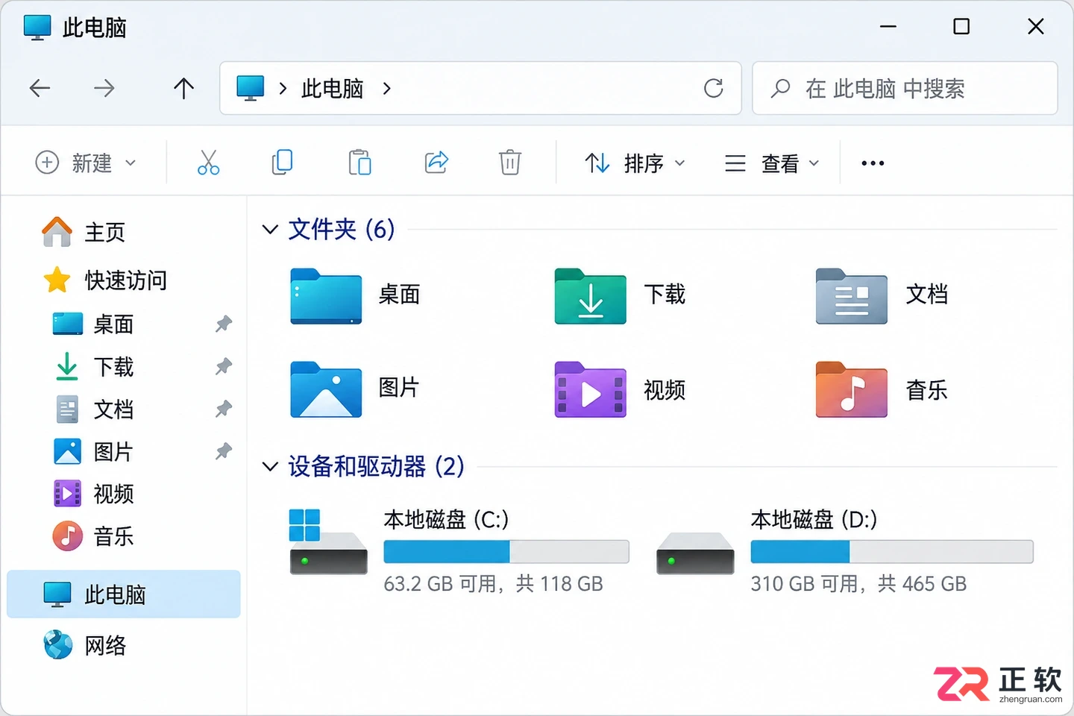Select the 图片 folder icon in main pane
The height and width of the screenshot is (716, 1074).
pyautogui.click(x=326, y=389)
